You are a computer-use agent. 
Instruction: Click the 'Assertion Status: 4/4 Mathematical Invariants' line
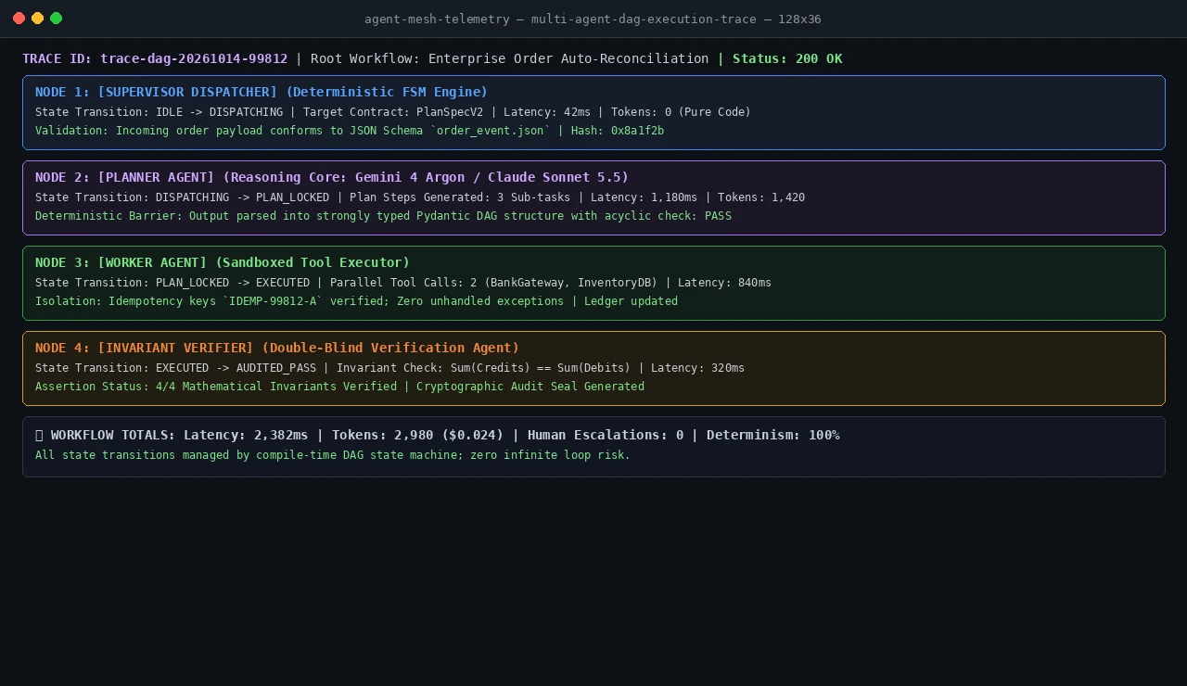pos(339,387)
